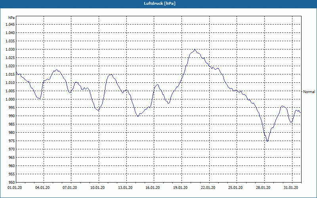
Task: Click the 1.025 y-axis label
Action: (x=10, y=57)
